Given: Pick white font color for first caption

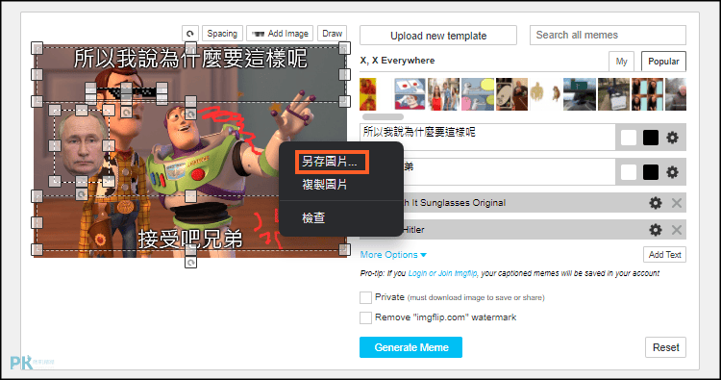Looking at the screenshot, I should 629,138.
